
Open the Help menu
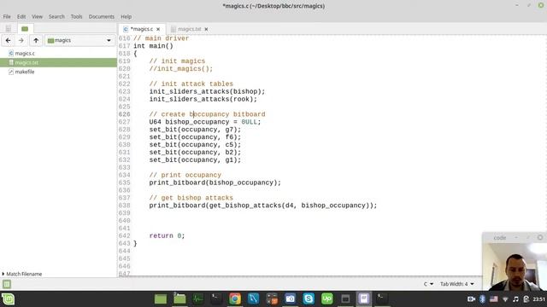point(126,17)
